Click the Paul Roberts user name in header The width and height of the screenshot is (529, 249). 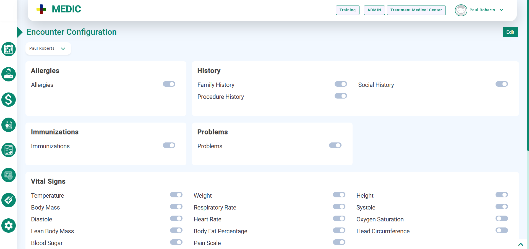coord(482,10)
